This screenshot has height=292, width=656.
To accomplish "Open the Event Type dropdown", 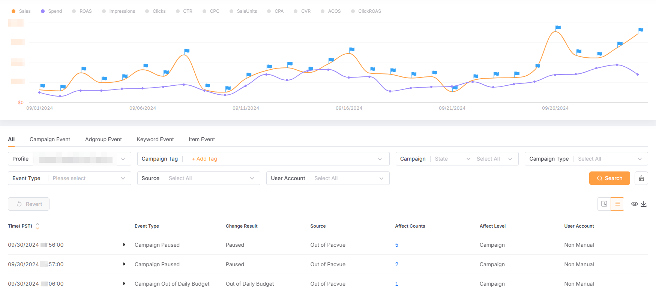I will coord(89,179).
